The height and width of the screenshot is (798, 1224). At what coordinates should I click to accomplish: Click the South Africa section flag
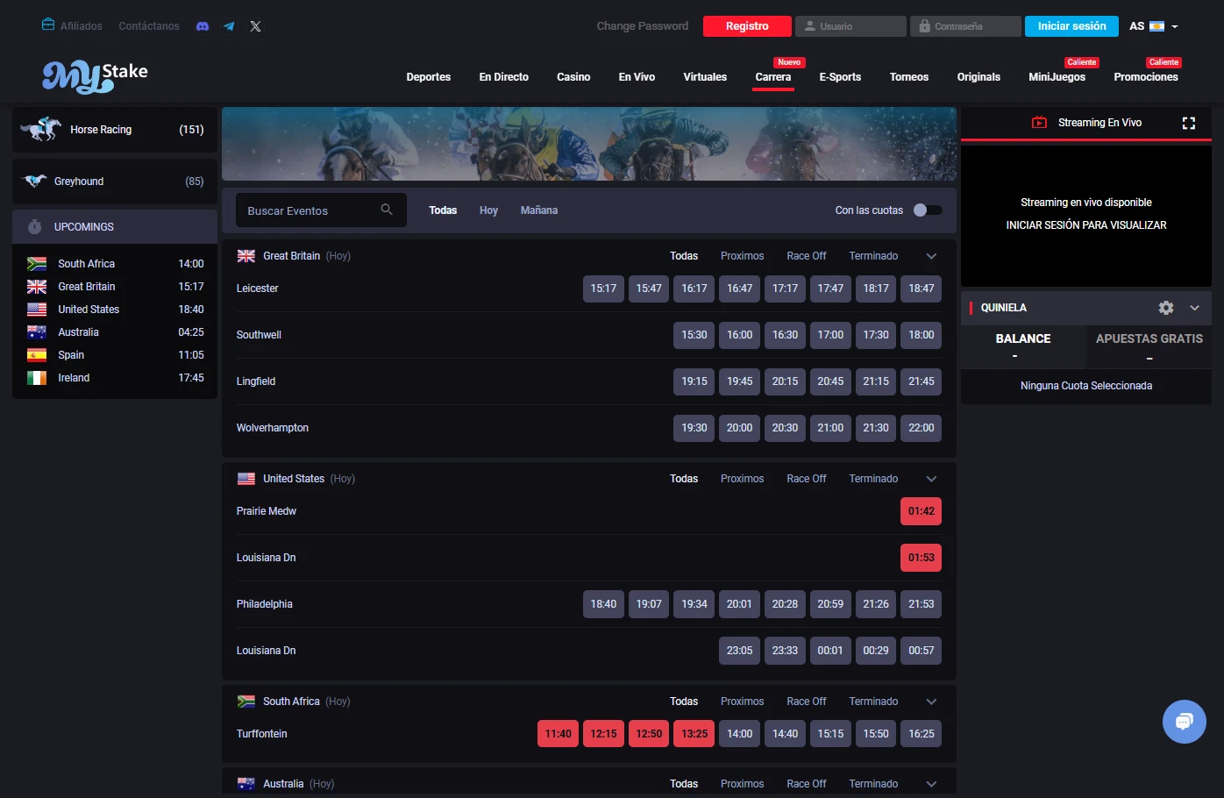[x=246, y=702]
